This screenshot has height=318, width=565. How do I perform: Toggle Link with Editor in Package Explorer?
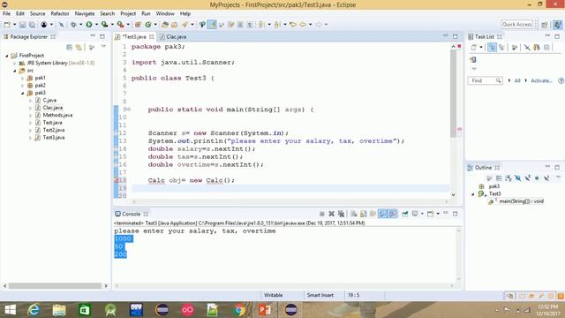coord(79,47)
